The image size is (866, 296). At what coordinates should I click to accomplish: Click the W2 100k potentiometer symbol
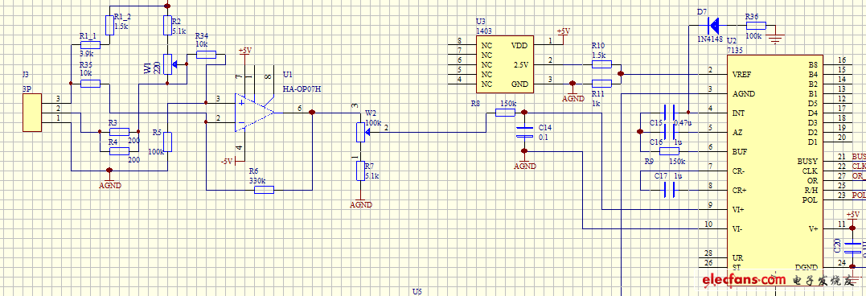pyautogui.click(x=361, y=132)
